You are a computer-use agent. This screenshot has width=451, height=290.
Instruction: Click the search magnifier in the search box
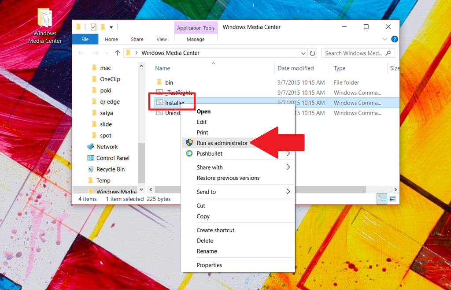point(388,53)
